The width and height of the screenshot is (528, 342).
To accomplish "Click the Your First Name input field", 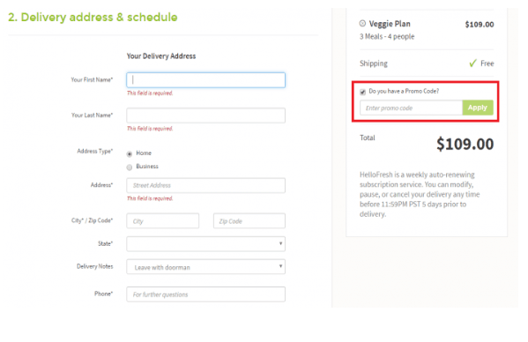I will pyautogui.click(x=205, y=80).
